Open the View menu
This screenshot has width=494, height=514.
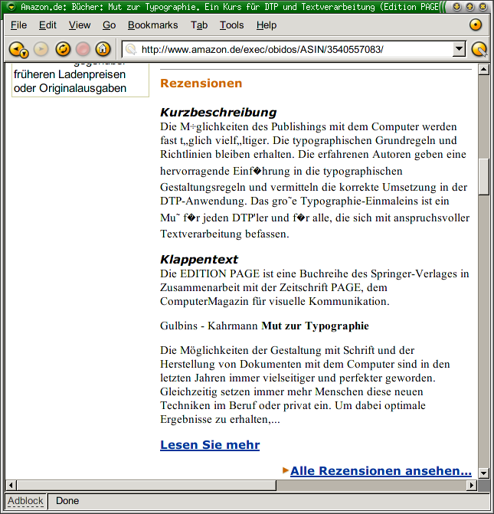coord(80,25)
